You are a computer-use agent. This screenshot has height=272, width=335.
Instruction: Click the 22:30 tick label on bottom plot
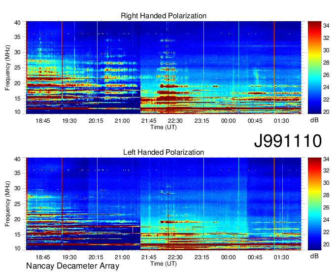tap(175, 257)
